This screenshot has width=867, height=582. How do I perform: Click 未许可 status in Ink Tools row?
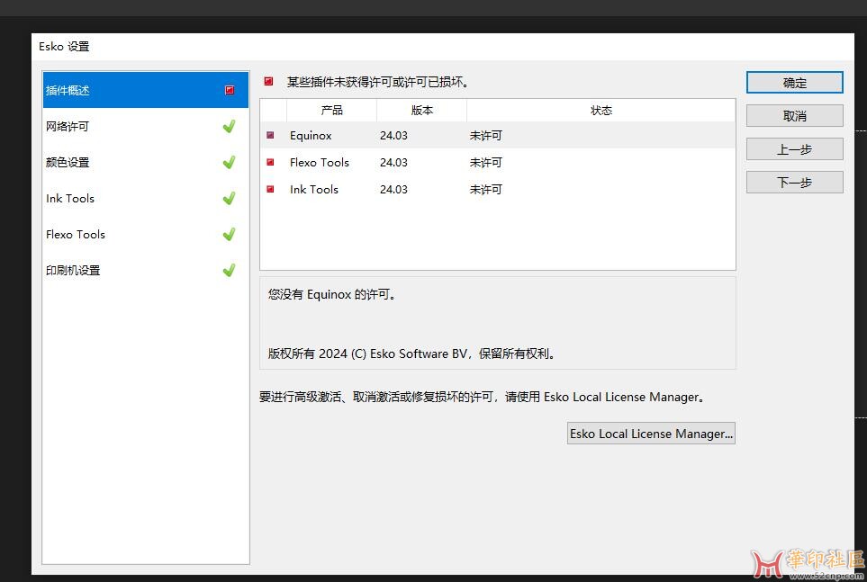coord(486,190)
